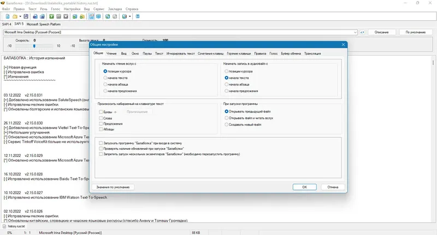Click the Open file folder icon
The image size is (437, 235).
point(15,16)
